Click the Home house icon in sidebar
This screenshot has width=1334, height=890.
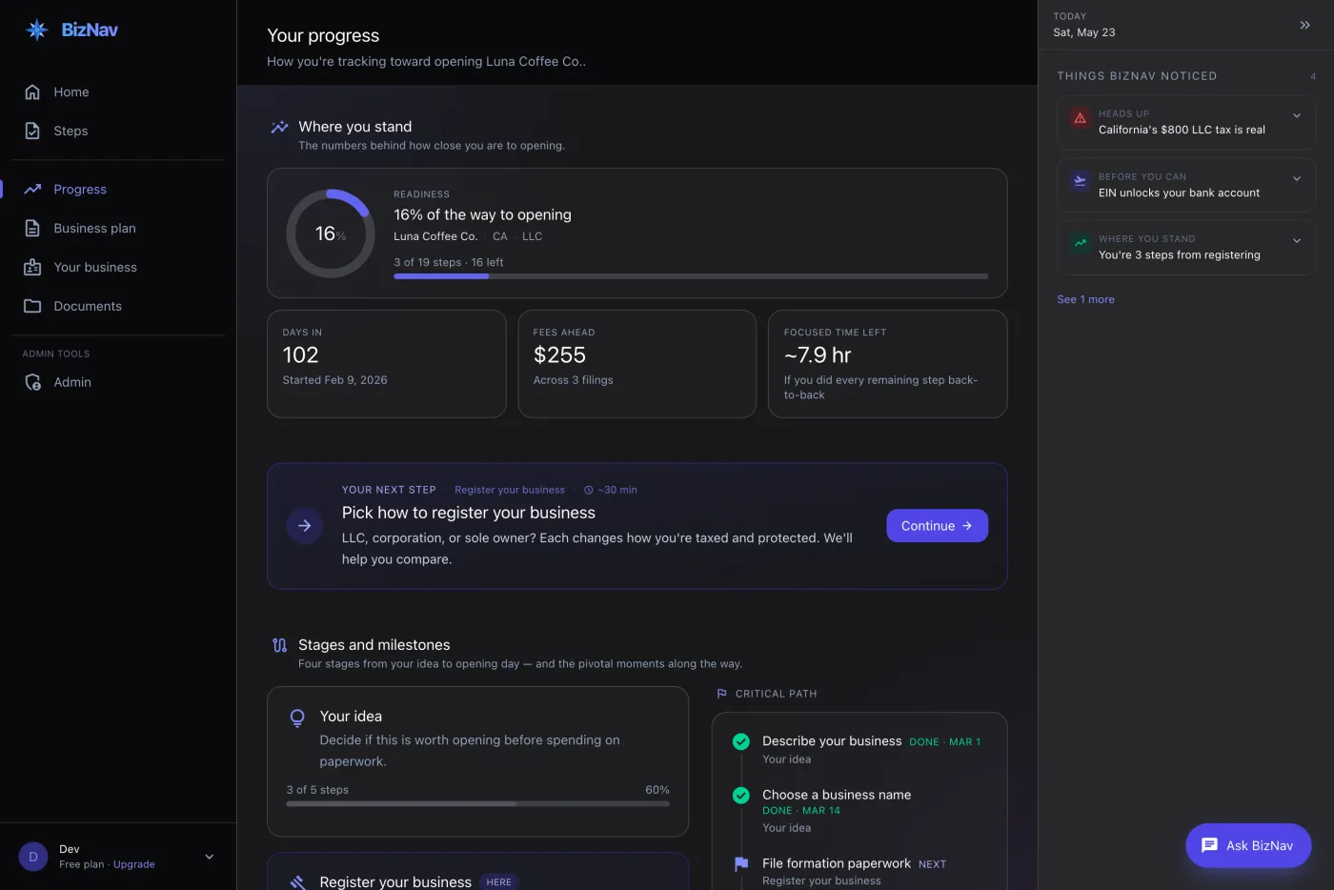tap(32, 91)
